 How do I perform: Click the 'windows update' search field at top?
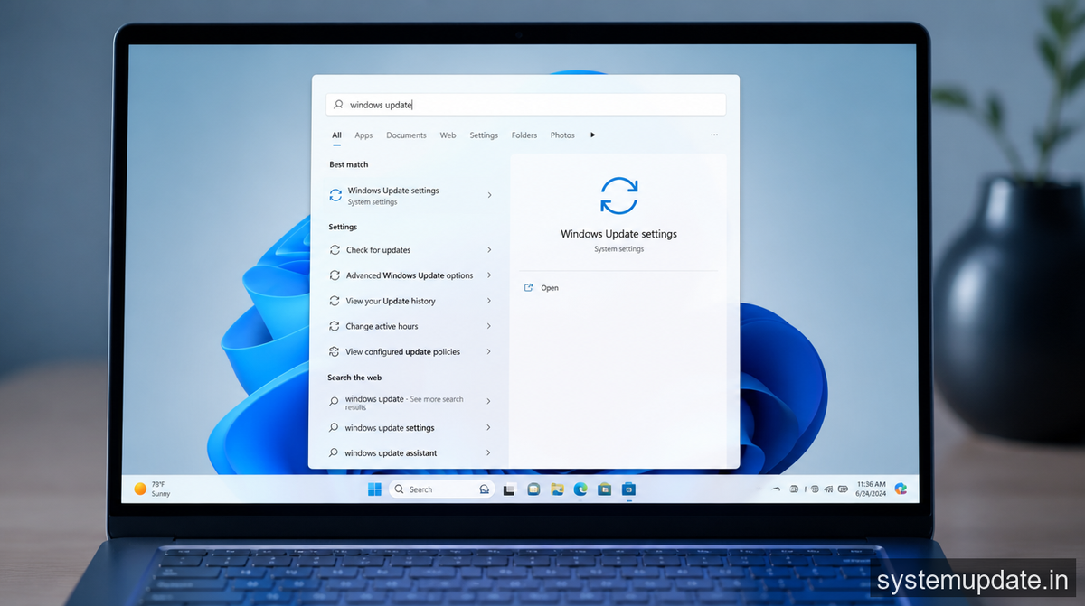(x=525, y=105)
